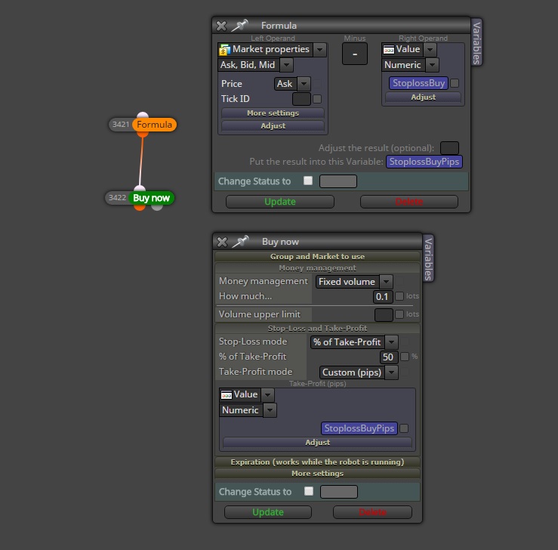Enable Change Status to in Formula panel
Screen dimensions: 558x550
(x=308, y=181)
